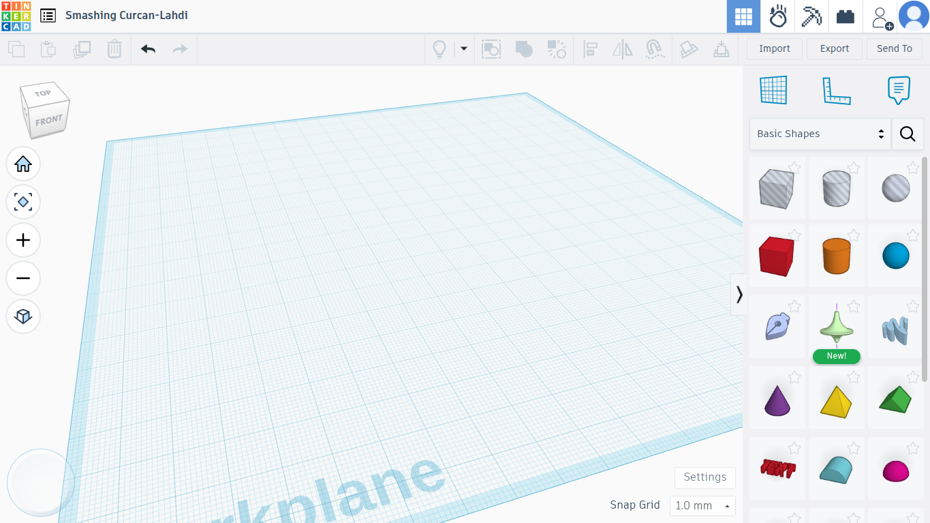Open the visibility options dropdown arrow

coord(464,49)
